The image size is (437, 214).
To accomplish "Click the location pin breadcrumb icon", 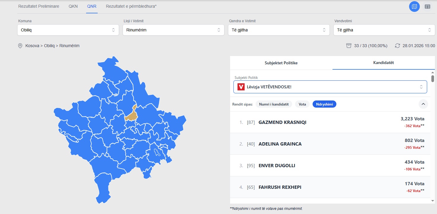I will click(20, 46).
